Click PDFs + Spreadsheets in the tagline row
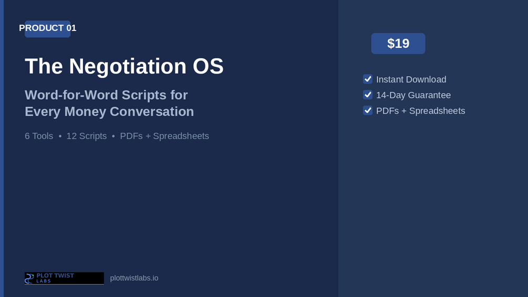 [164, 136]
